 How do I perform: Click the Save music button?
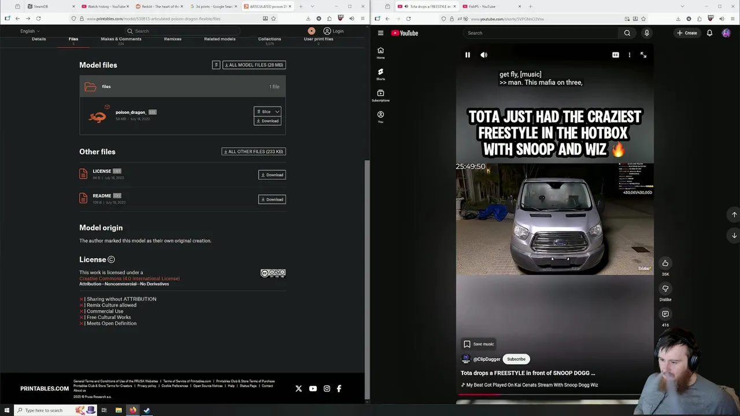479,344
